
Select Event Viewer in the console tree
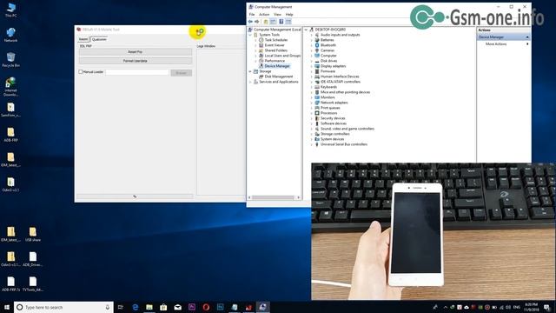(x=275, y=45)
